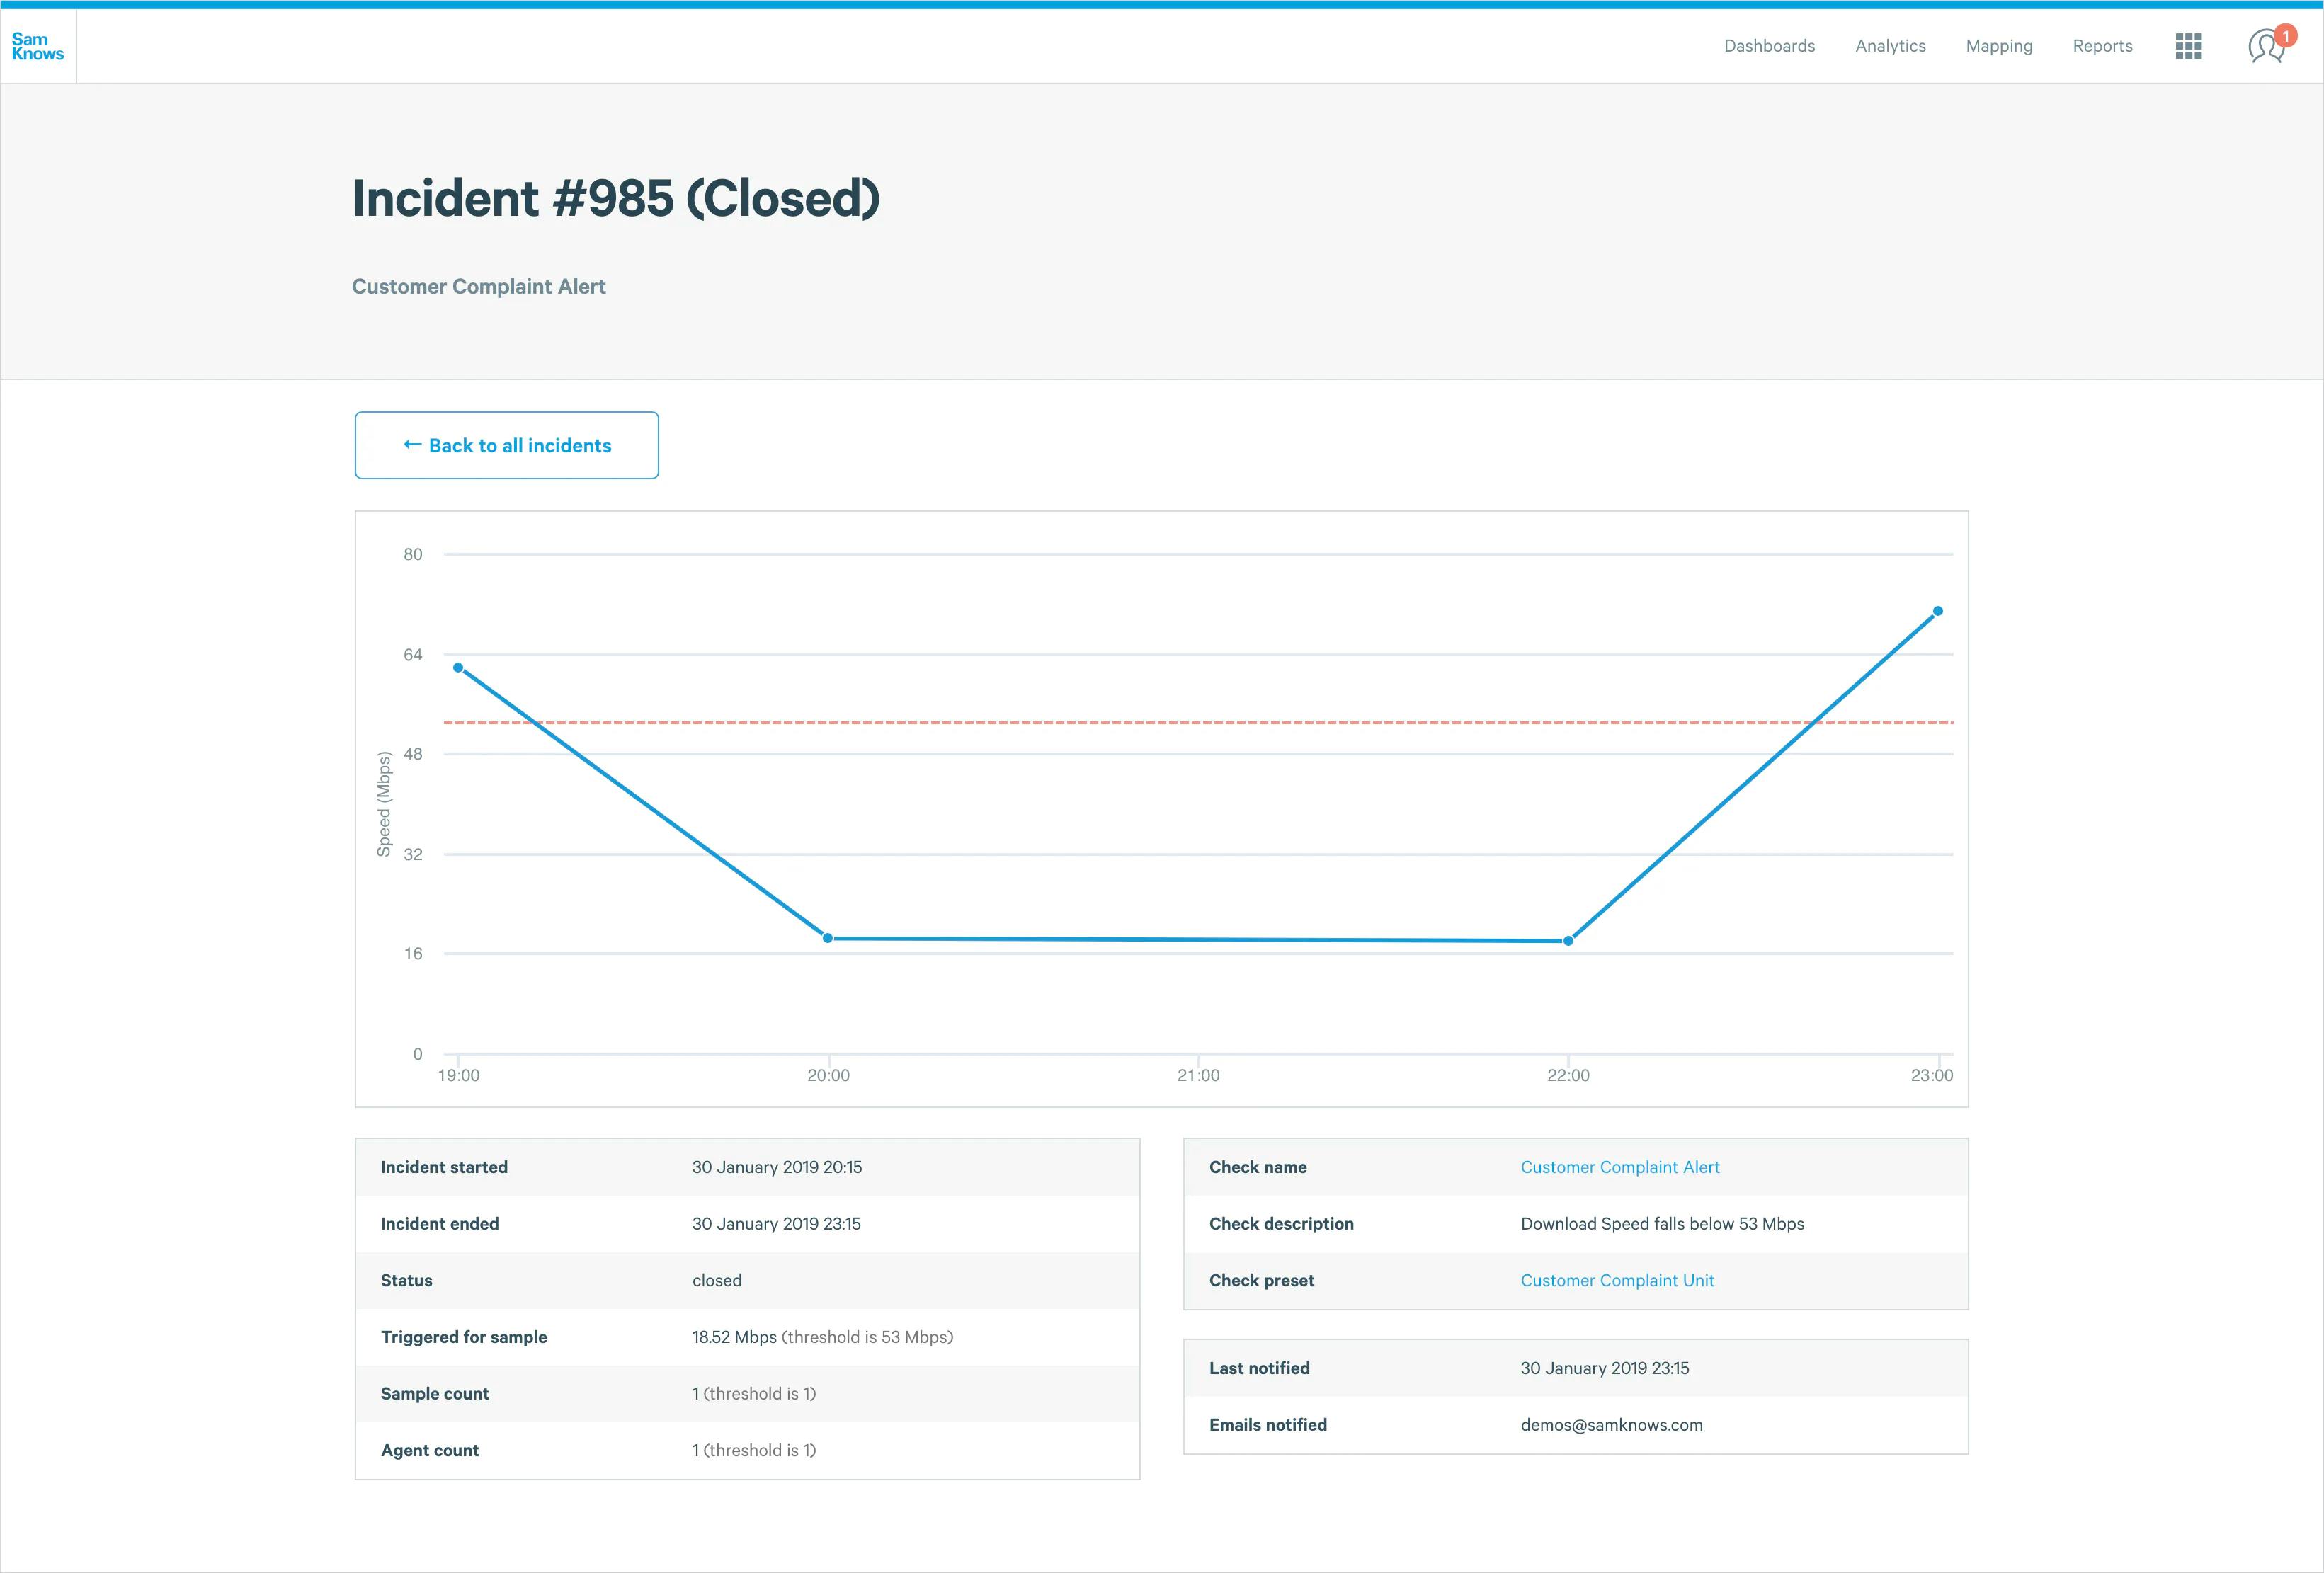
Task: Select the 20:00 data point on chart
Action: 828,938
